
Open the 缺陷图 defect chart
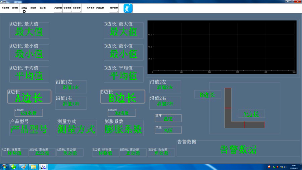[33, 7]
